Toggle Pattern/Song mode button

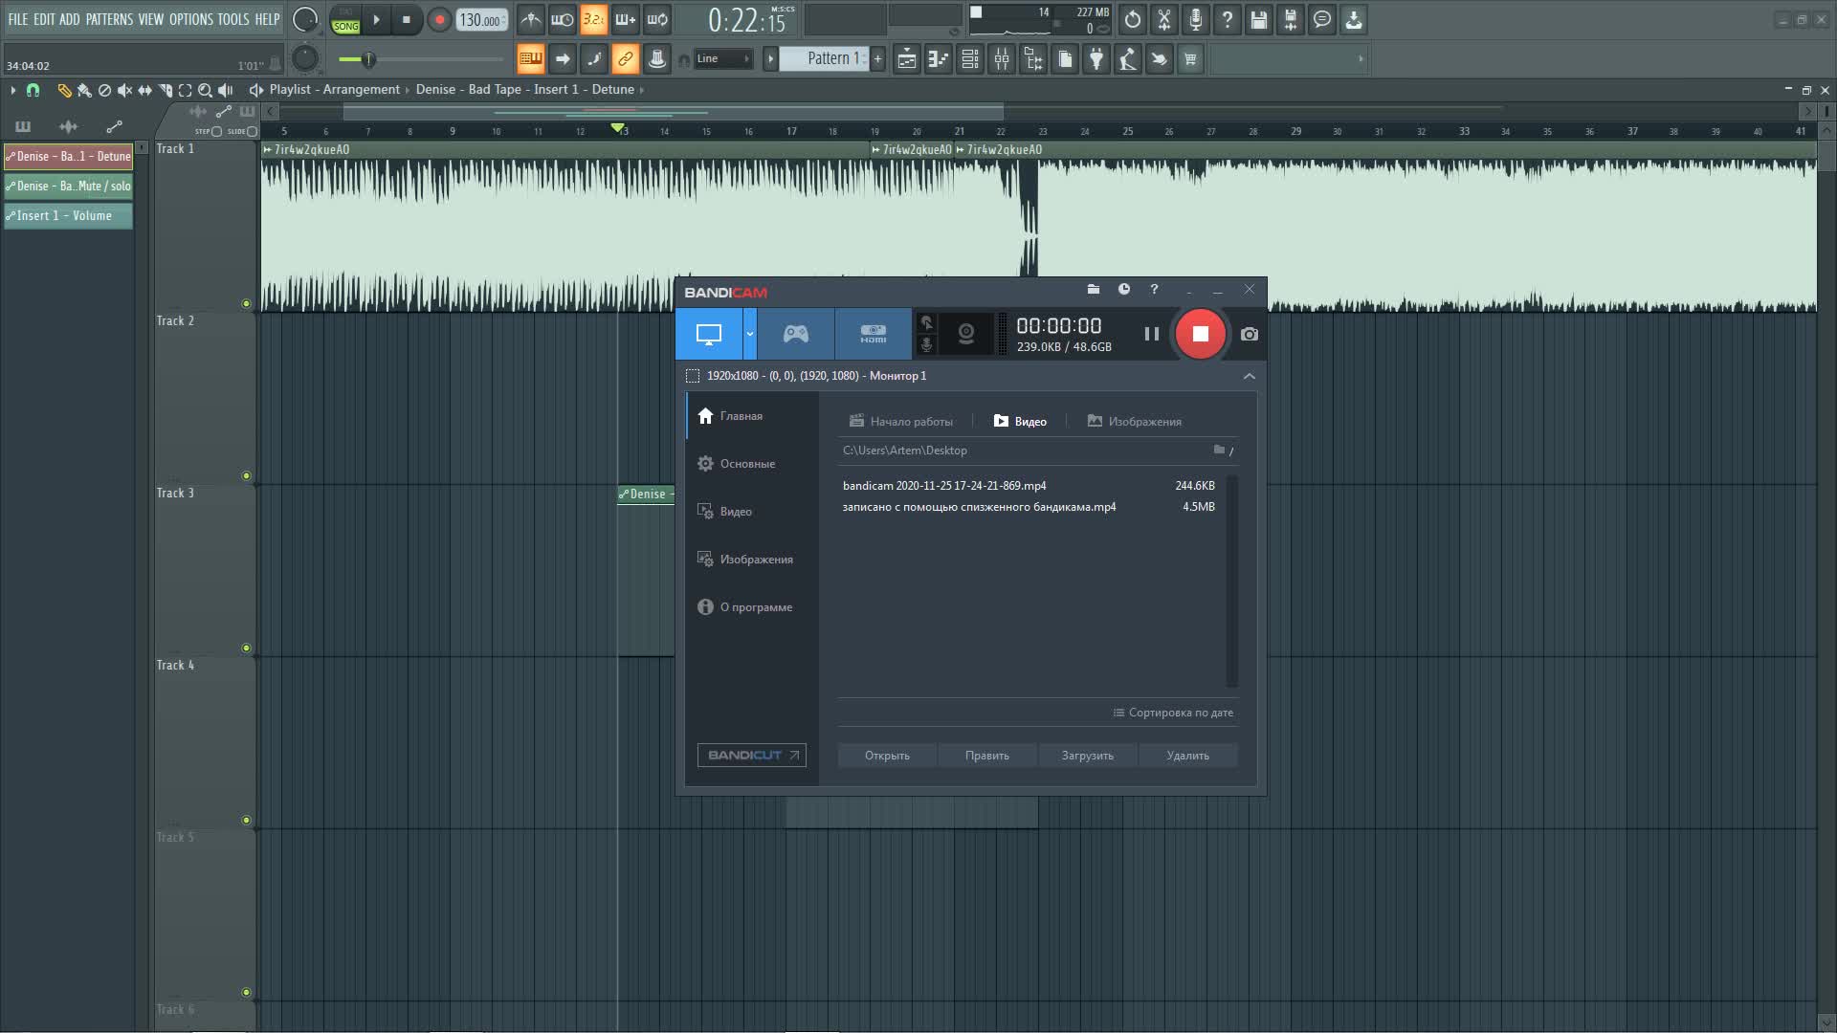click(x=345, y=20)
